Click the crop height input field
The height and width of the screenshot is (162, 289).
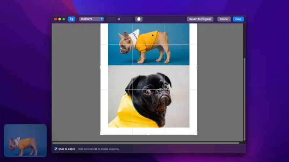click(x=126, y=19)
